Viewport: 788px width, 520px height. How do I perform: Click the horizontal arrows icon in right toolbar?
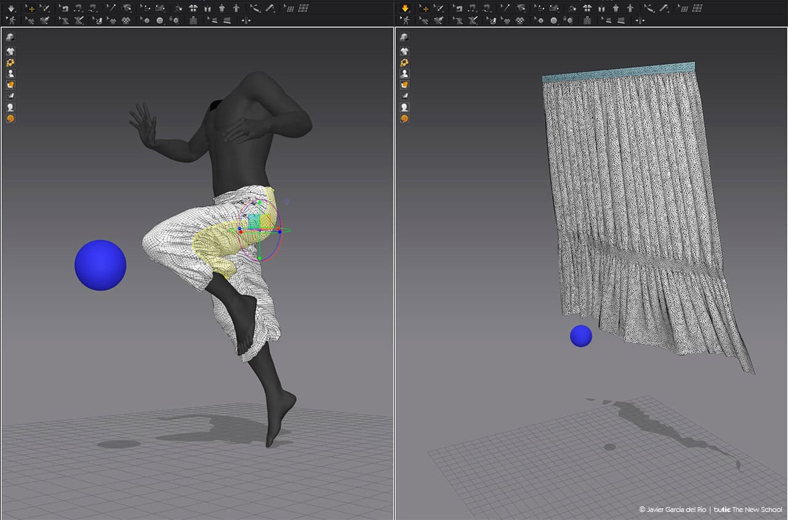[x=639, y=20]
